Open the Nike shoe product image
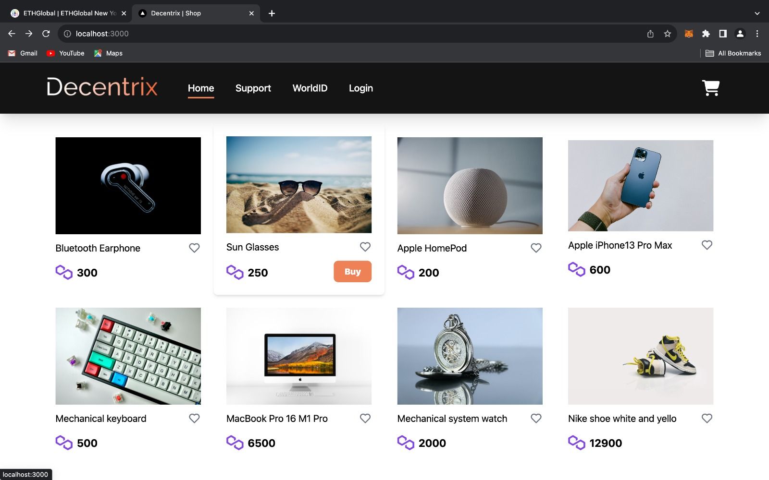 click(x=641, y=356)
